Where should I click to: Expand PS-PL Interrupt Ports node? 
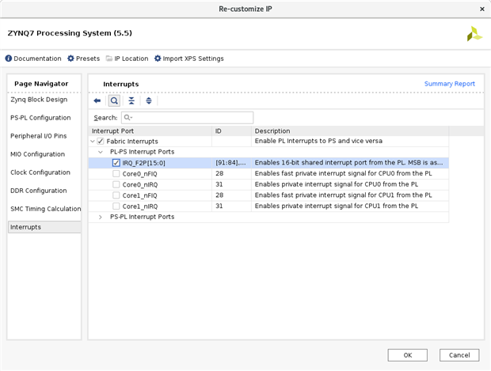click(101, 217)
